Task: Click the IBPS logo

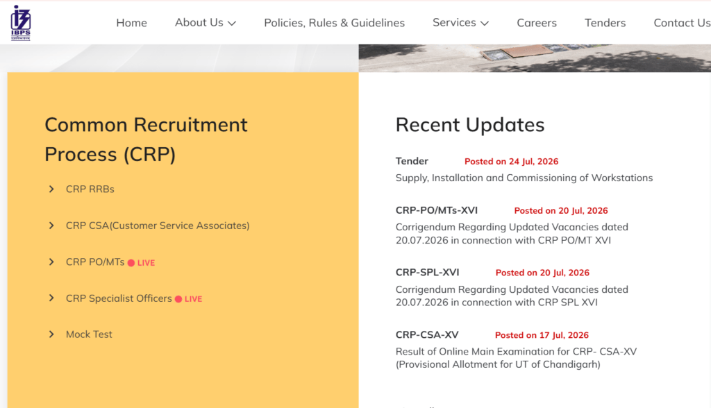Action: [21, 23]
